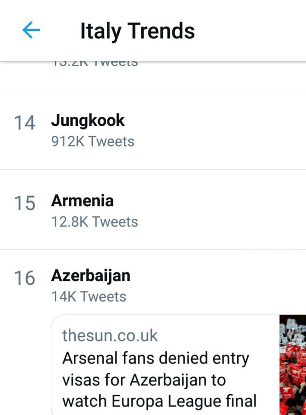Tap the partially hidden tweet count at top
The width and height of the screenshot is (306, 415).
(x=95, y=63)
